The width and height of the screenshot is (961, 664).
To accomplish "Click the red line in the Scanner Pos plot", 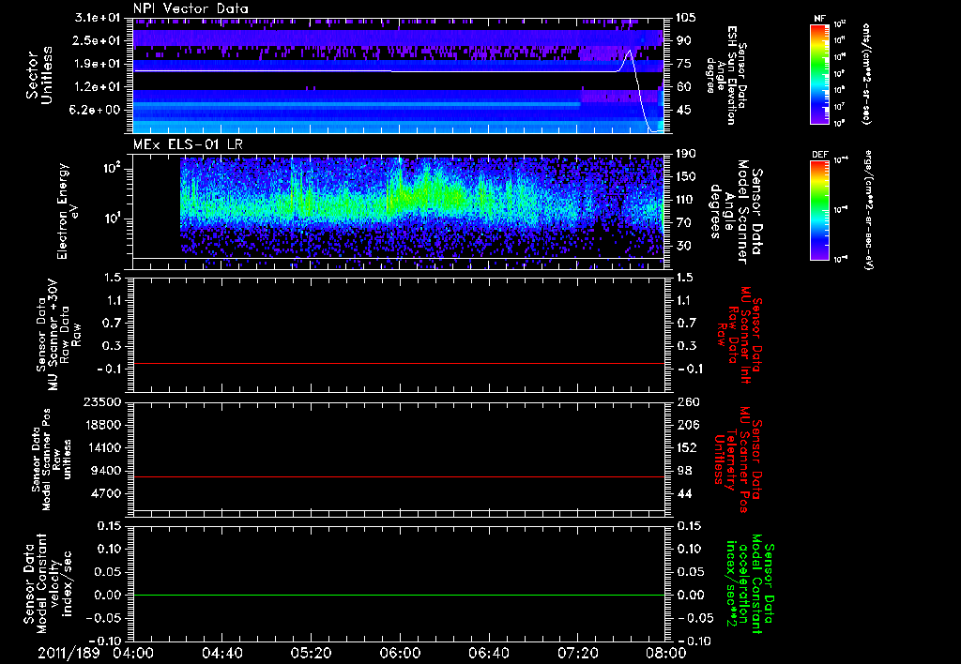I will [x=399, y=476].
